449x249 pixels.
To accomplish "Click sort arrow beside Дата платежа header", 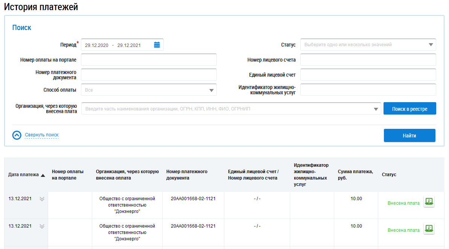I will point(43,175).
